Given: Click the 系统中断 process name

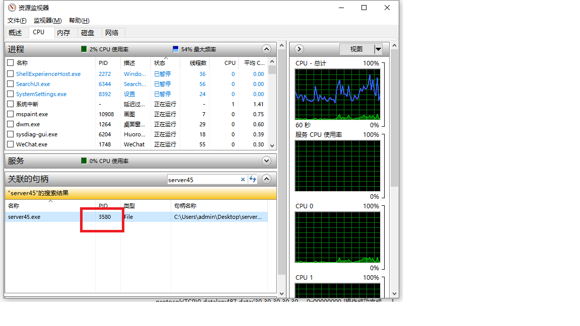Looking at the screenshot, I should (x=27, y=104).
